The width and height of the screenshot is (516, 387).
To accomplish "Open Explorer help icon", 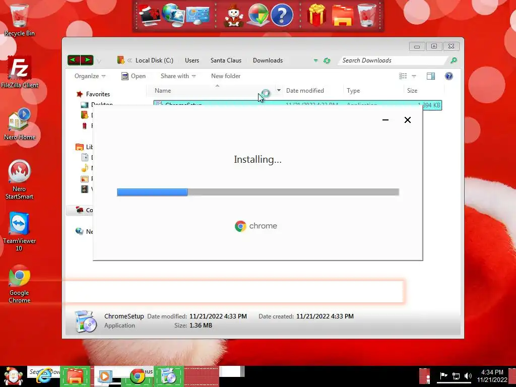I will click(x=449, y=77).
